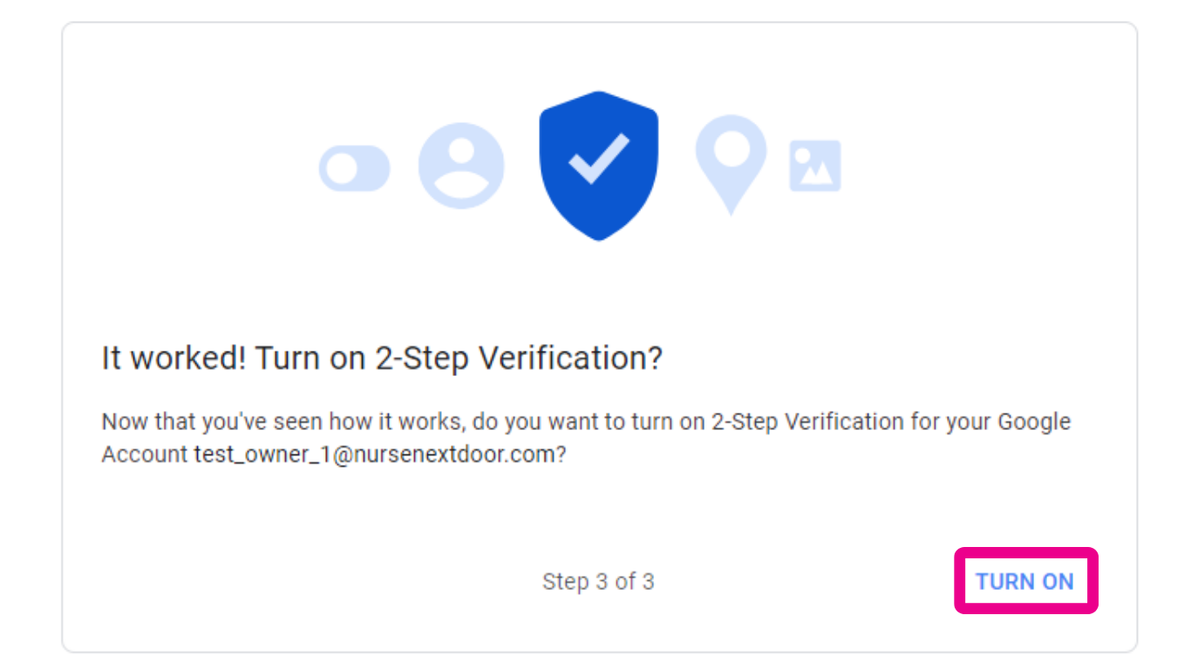Image resolution: width=1191 pixels, height=670 pixels.
Task: Click the descriptive paragraph text
Action: [x=584, y=436]
